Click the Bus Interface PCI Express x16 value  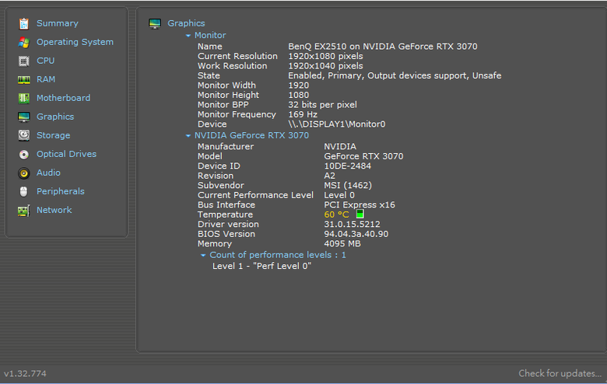[x=360, y=204]
